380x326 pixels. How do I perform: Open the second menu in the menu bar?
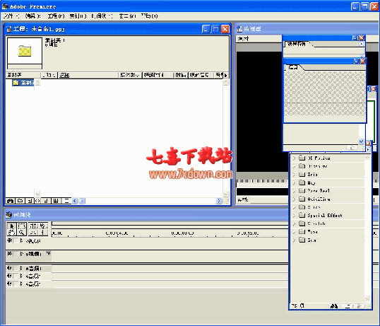pyautogui.click(x=33, y=16)
